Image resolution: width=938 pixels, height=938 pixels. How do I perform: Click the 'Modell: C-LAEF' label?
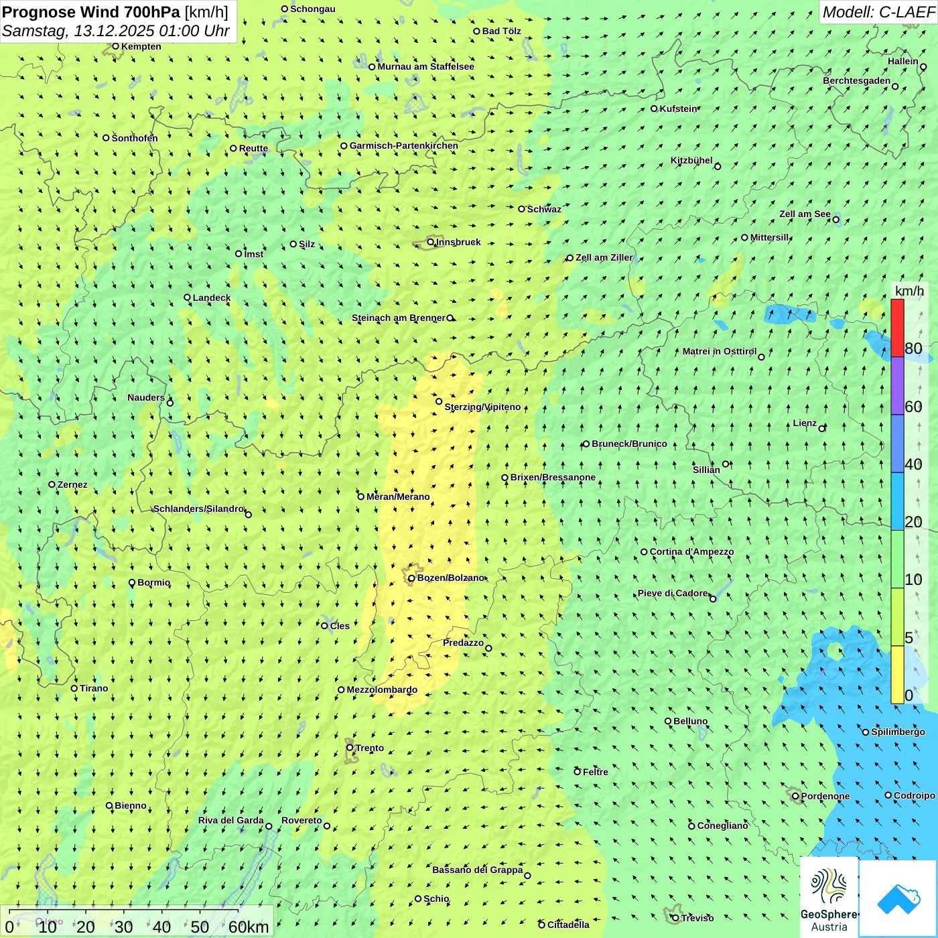coord(878,12)
